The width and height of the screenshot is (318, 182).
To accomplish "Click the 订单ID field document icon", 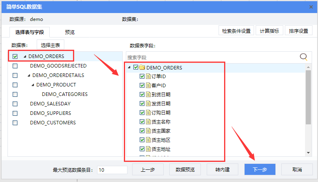I will tap(148, 76).
